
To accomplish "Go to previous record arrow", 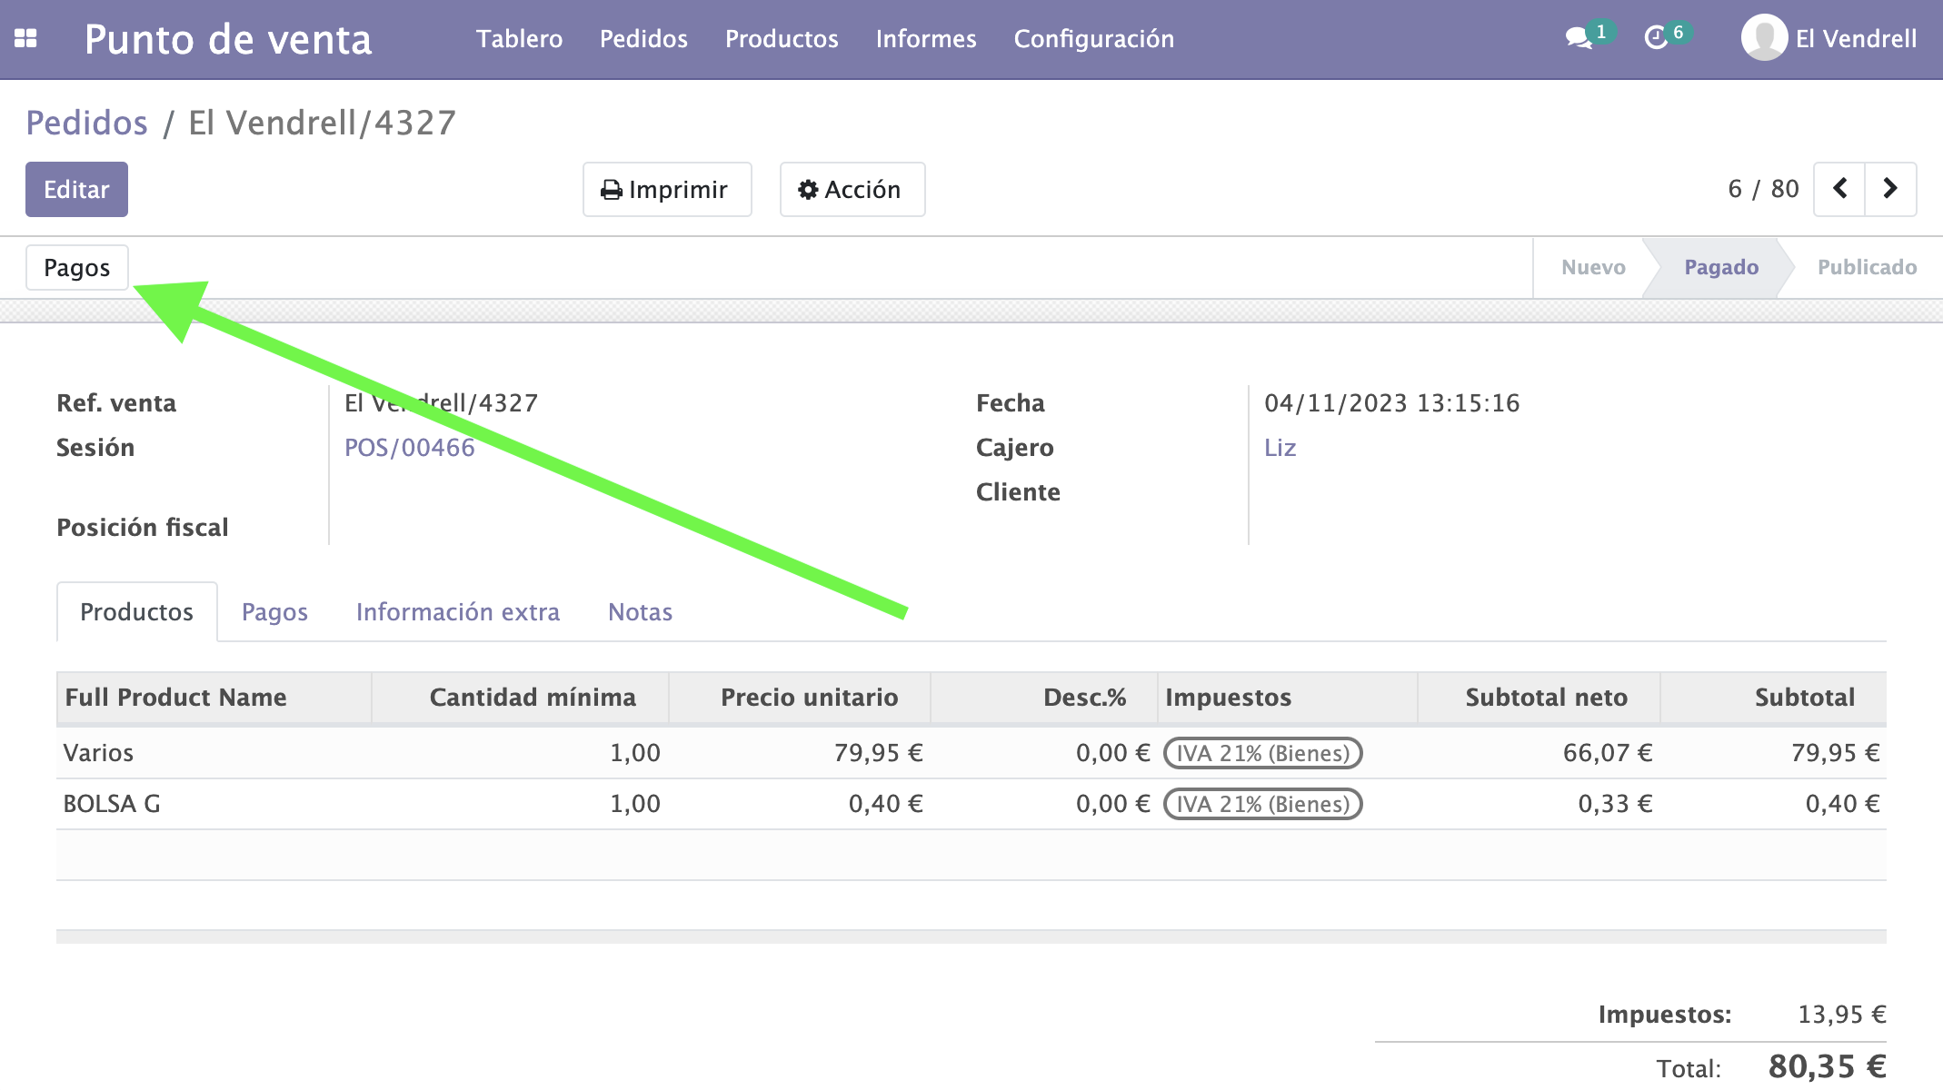I will 1839,189.
